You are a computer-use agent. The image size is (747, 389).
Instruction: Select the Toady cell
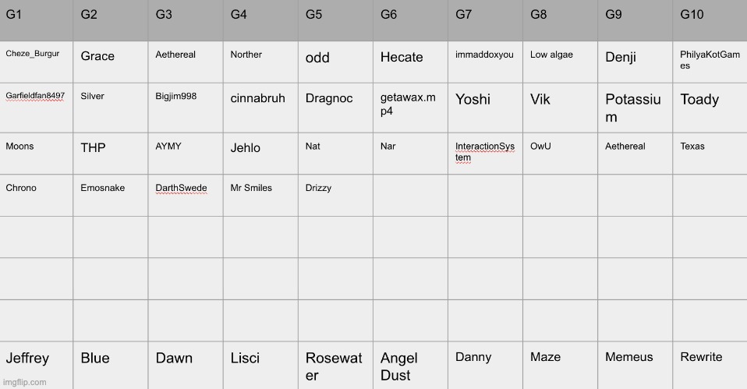(710, 108)
